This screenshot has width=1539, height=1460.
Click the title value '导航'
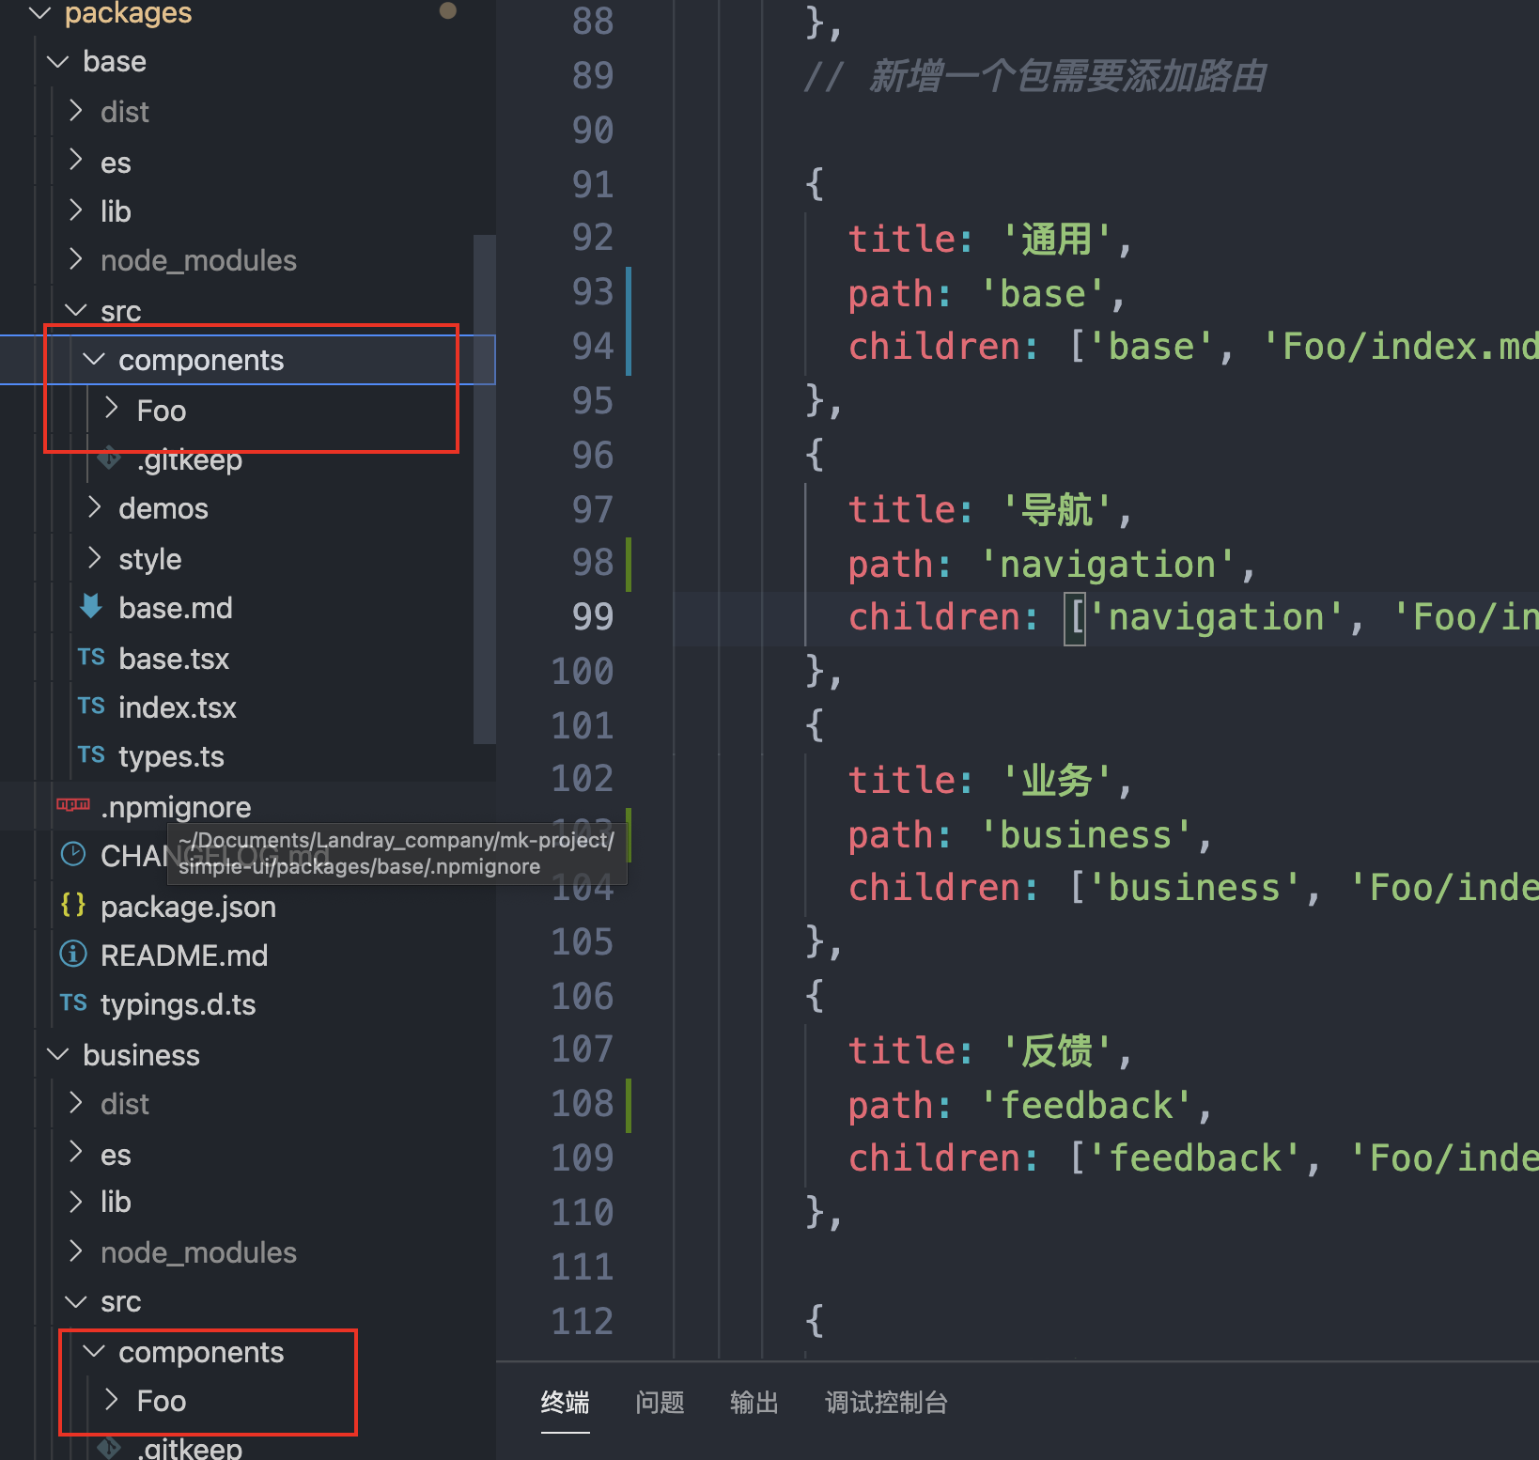[1057, 510]
